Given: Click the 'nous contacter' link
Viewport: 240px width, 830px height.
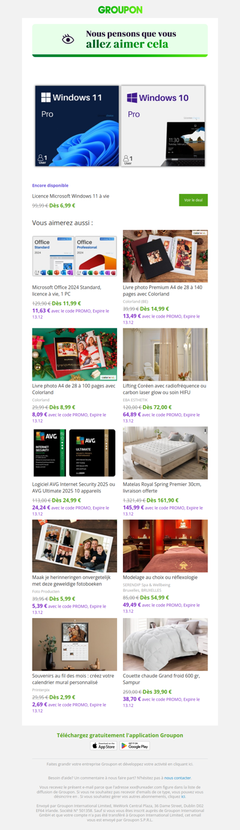Looking at the screenshot, I should [x=178, y=777].
